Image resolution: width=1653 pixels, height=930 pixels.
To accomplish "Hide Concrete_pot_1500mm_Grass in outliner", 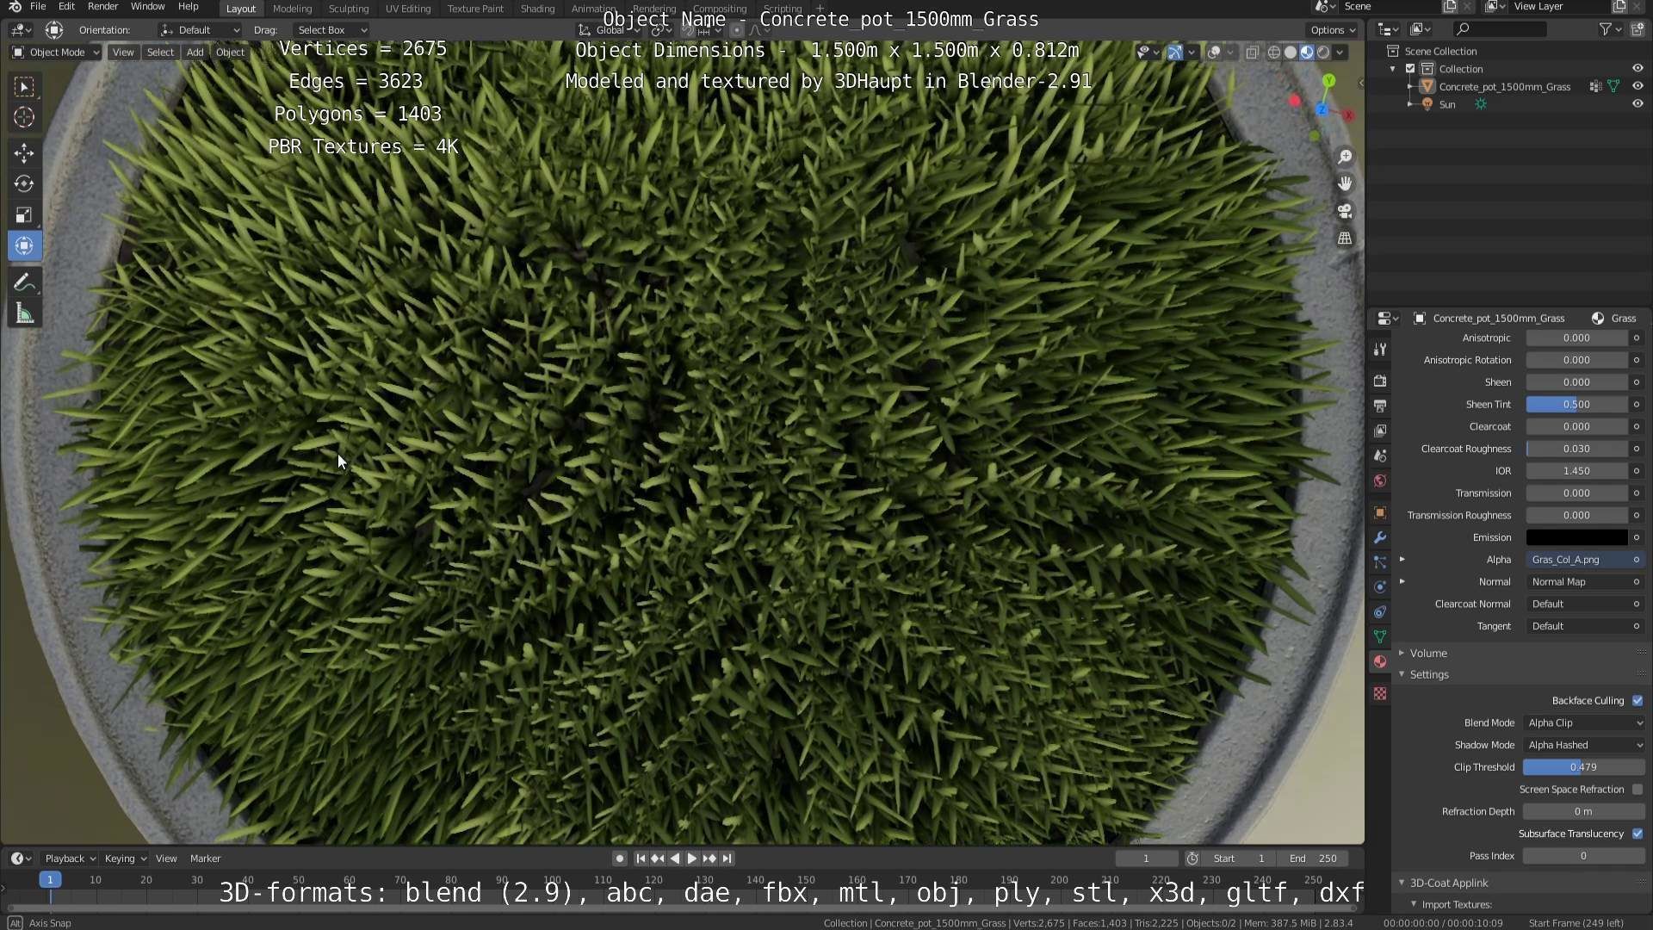I will [x=1638, y=86].
